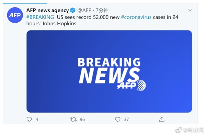This screenshot has height=135, width=206.
Task: Click the tweet text mentioning Johns Hopkins
Action: tap(102, 20)
